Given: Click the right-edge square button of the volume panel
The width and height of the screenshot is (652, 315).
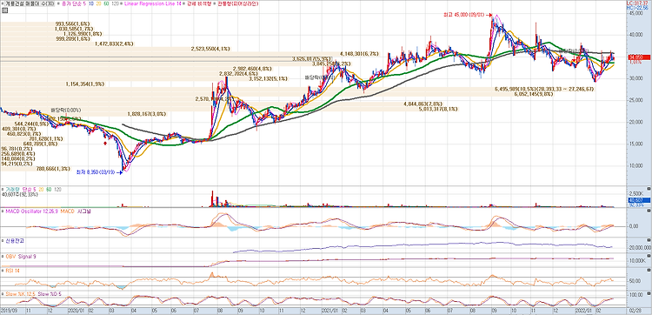Looking at the screenshot, I should click(649, 189).
